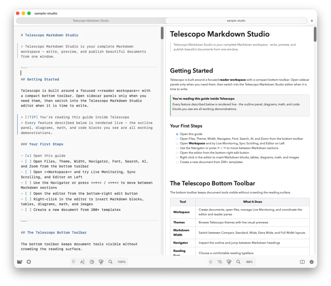
Task: Click '## The Telescopo Bottom Toolbar' editor line
Action: point(54,233)
